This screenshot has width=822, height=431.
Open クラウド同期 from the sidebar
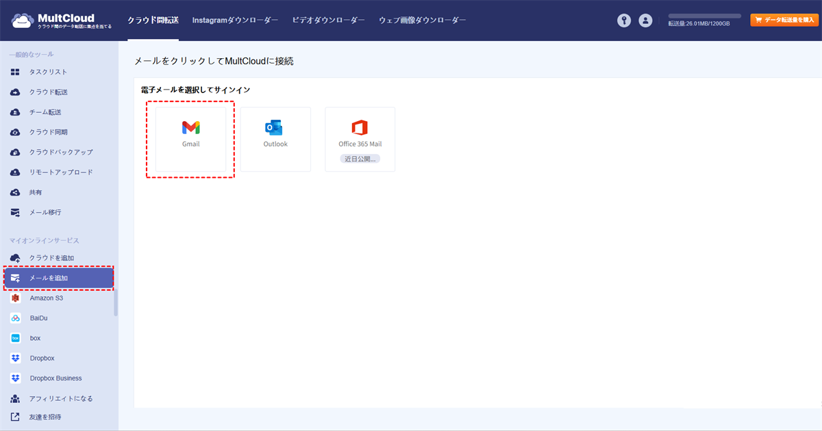48,132
